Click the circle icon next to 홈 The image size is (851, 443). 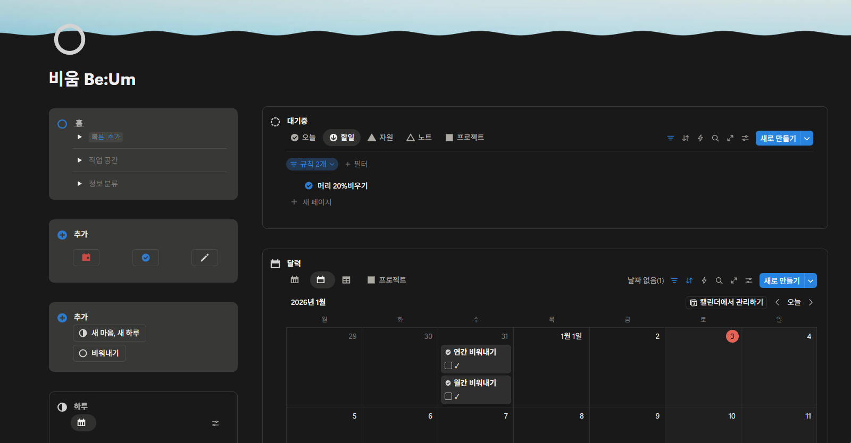click(x=62, y=124)
